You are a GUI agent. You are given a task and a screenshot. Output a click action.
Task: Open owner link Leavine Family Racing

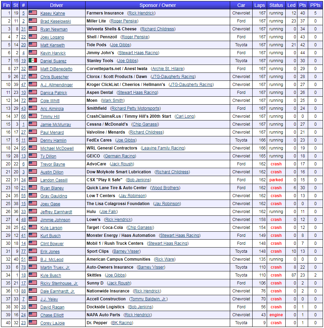163,148
